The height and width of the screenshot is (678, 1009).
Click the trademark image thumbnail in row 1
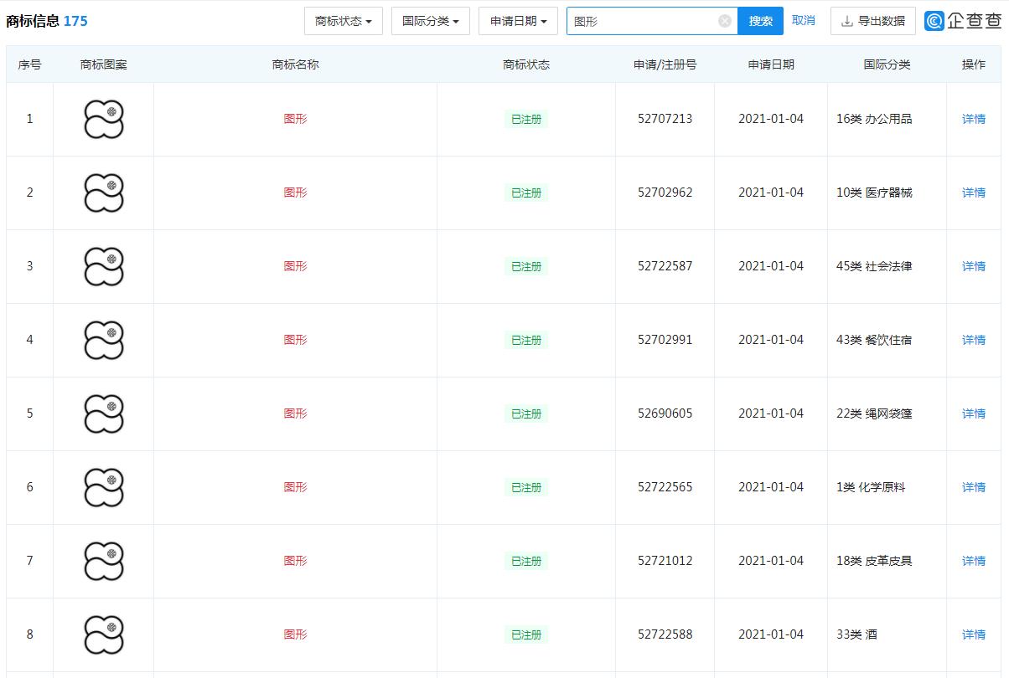(103, 119)
